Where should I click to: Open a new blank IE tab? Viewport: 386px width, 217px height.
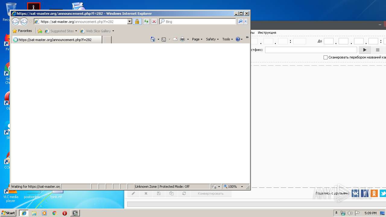pos(107,39)
